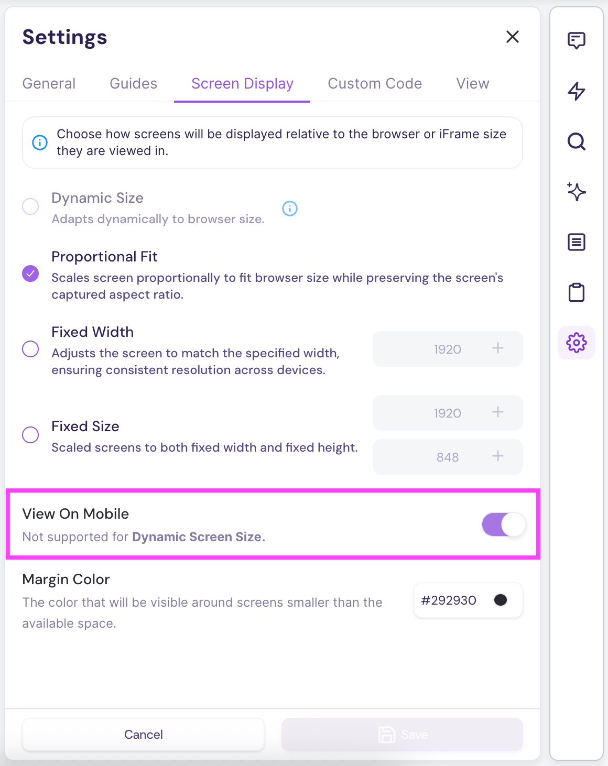Choose the Proportional Fit radio option
608x766 pixels.
30,273
